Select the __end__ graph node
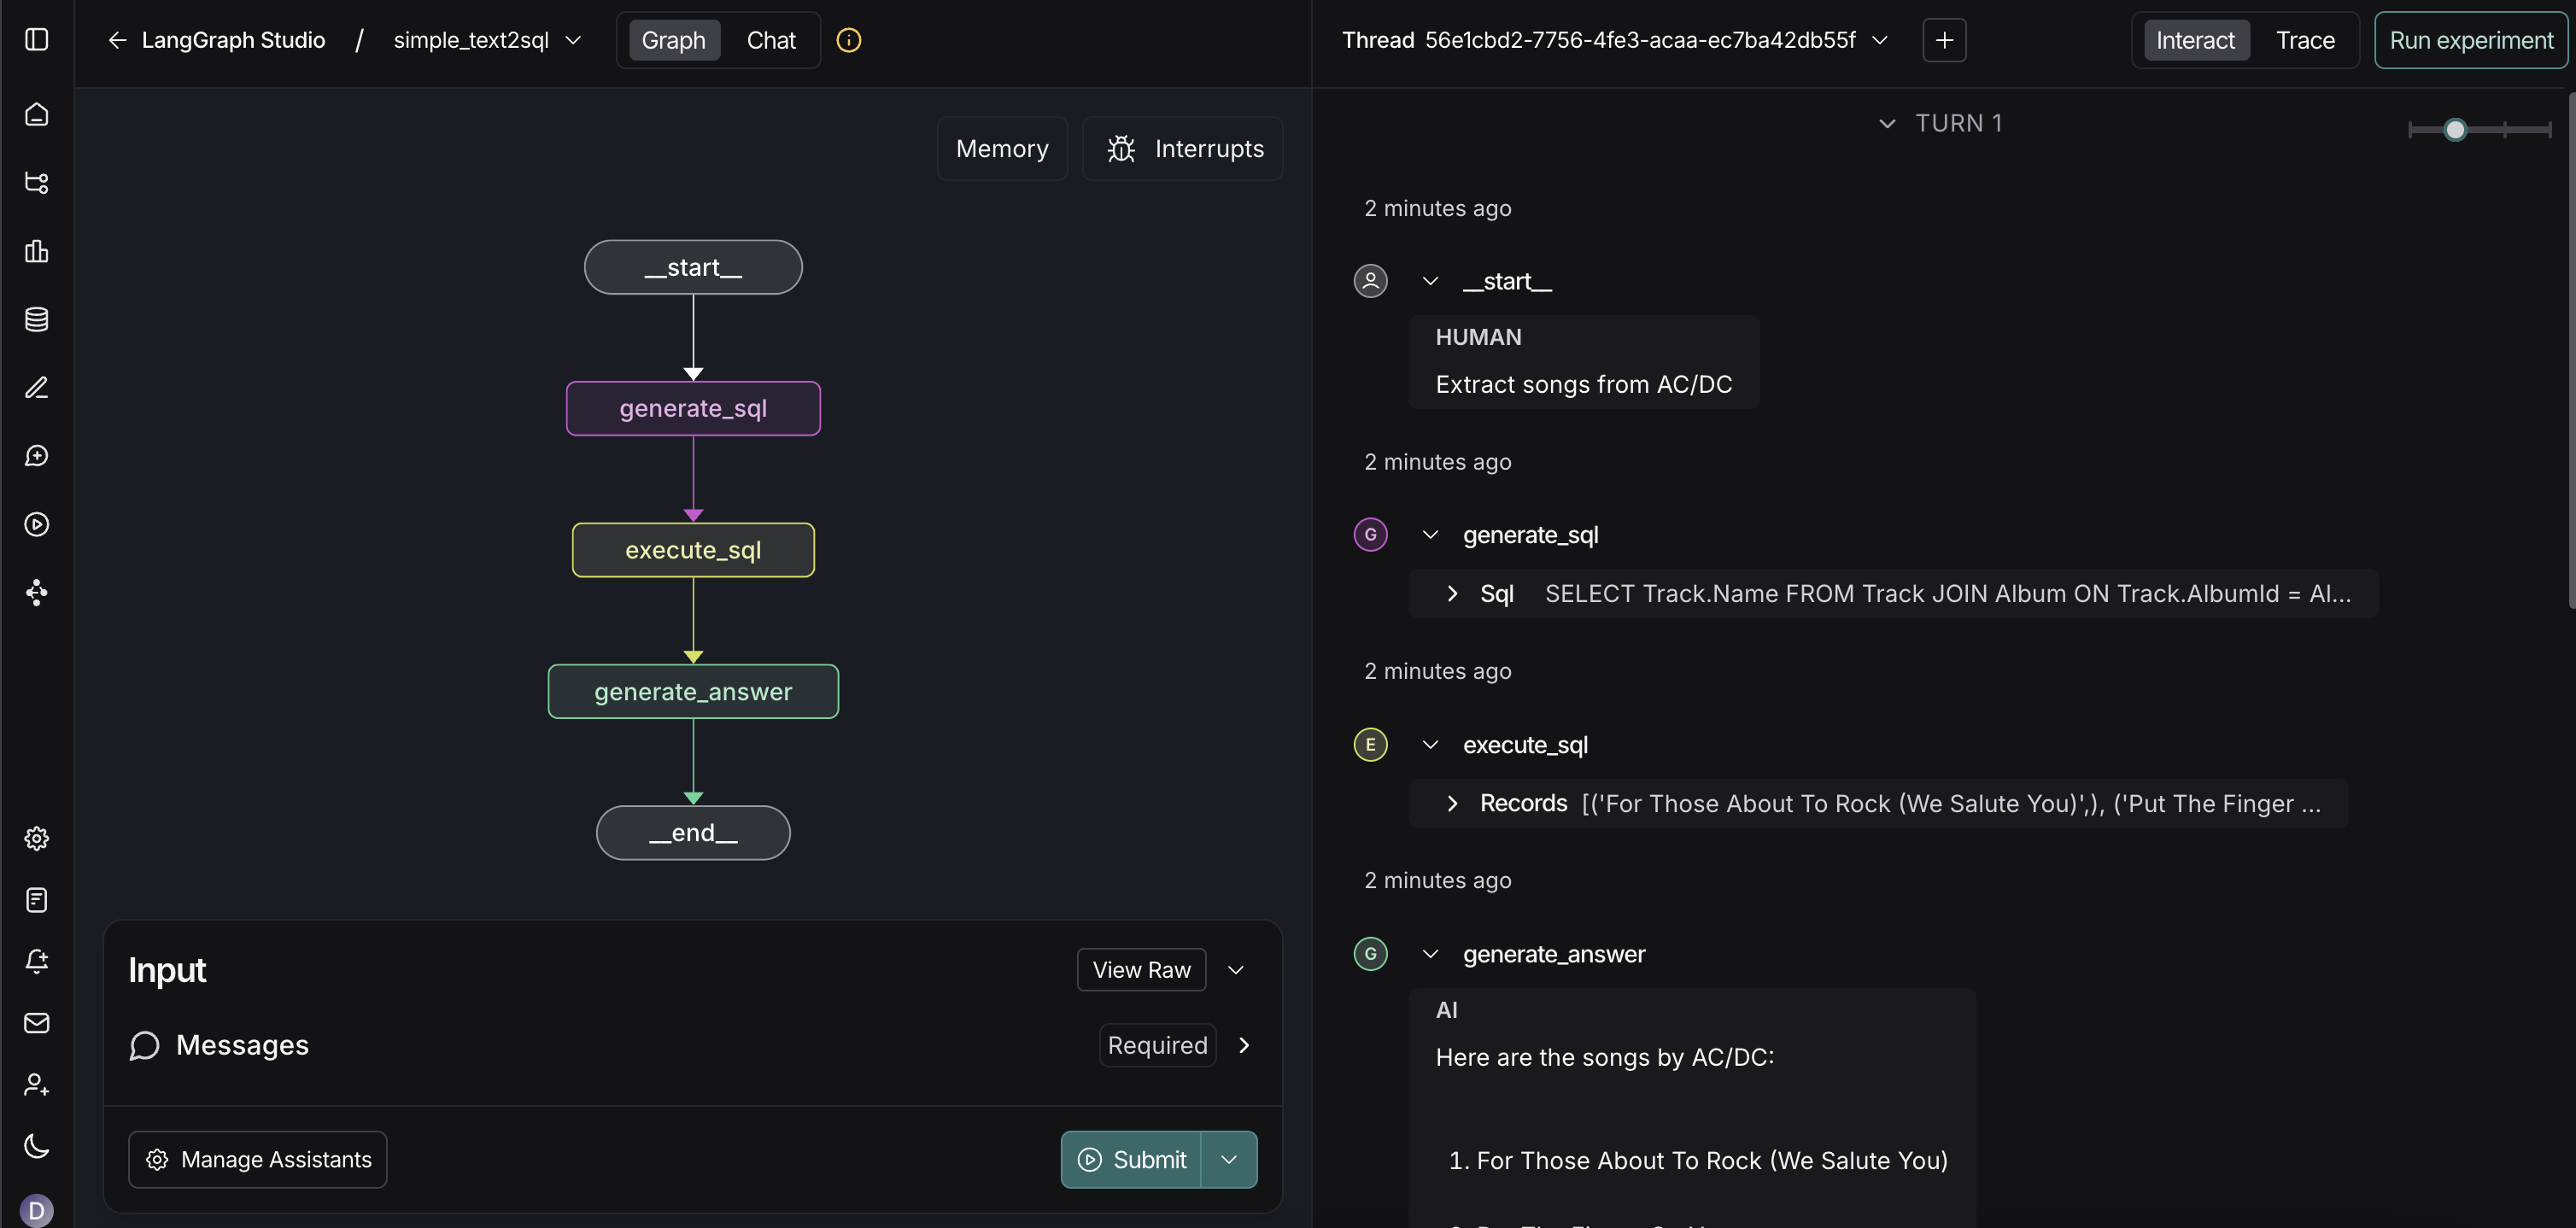Viewport: 2576px width, 1228px height. 693,833
